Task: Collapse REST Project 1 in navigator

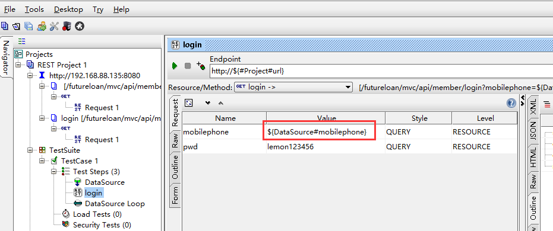Action: tap(18, 65)
